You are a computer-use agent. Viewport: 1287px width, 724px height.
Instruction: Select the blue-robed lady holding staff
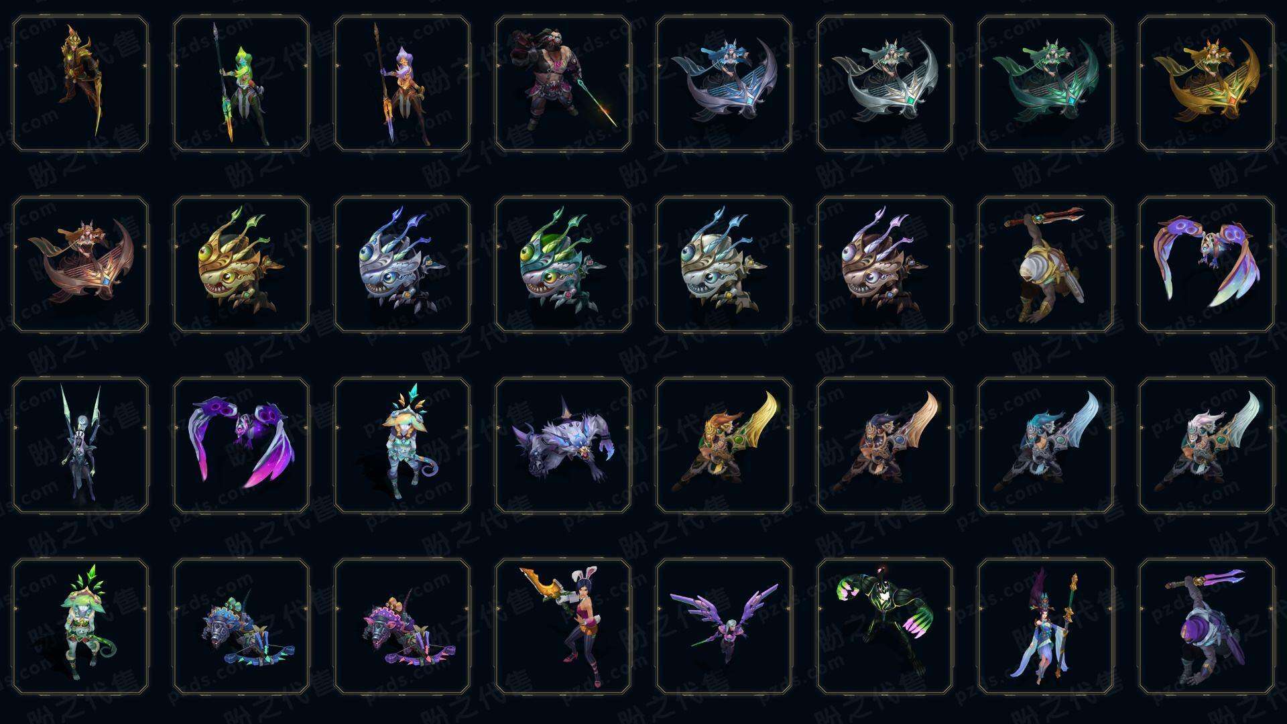point(1046,627)
